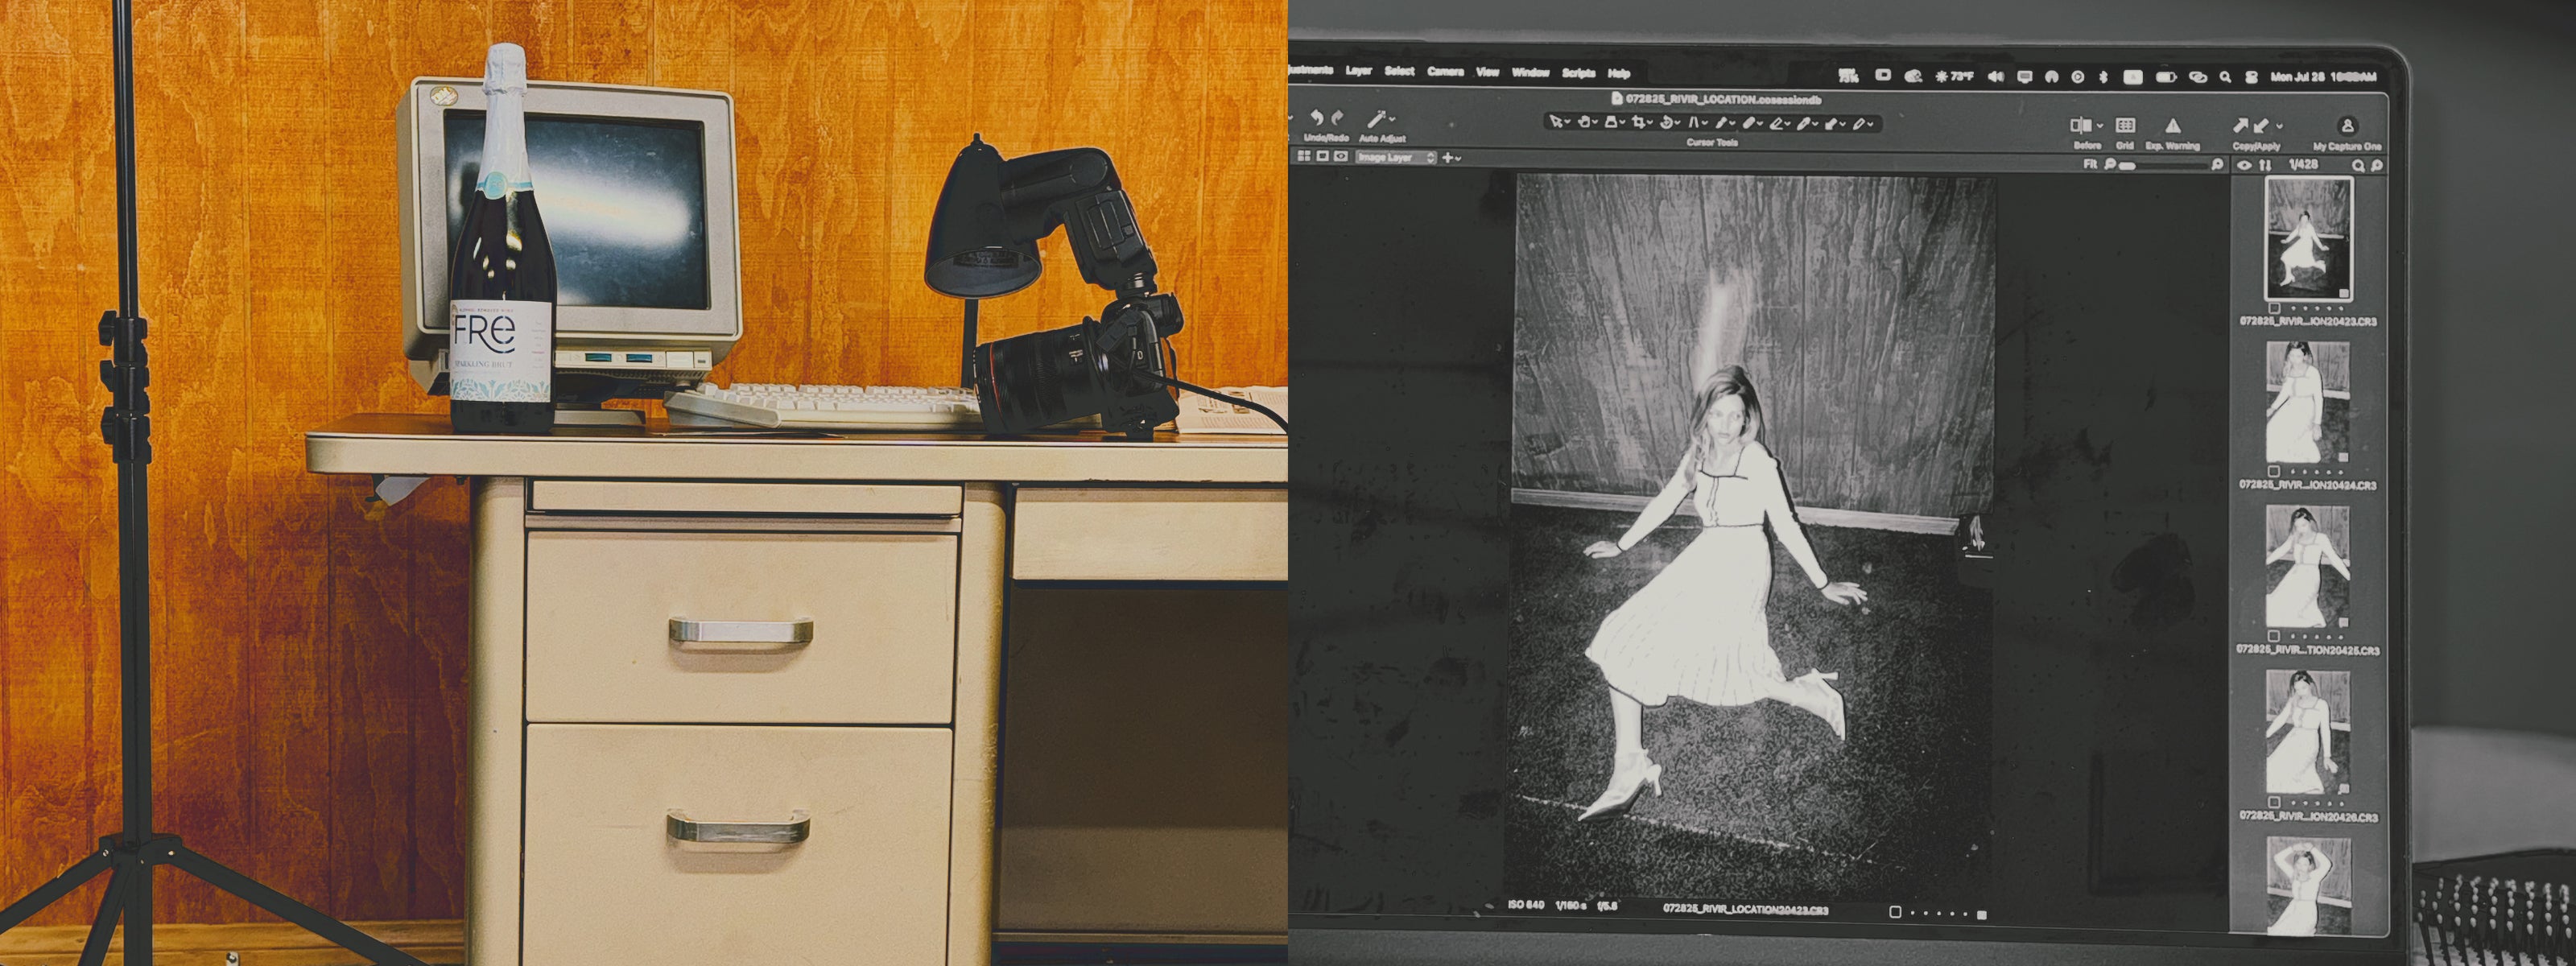Viewport: 2576px width, 966px height.
Task: Expand the Before view options arrow
Action: click(x=2100, y=126)
